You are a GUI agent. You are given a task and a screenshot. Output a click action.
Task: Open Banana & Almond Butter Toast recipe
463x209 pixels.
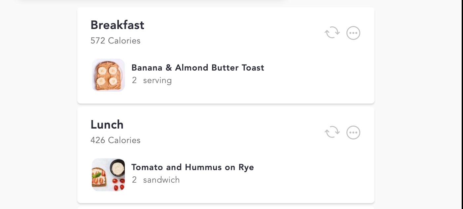pyautogui.click(x=197, y=68)
